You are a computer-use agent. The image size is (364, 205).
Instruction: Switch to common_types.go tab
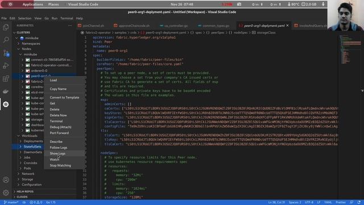[x=216, y=26]
